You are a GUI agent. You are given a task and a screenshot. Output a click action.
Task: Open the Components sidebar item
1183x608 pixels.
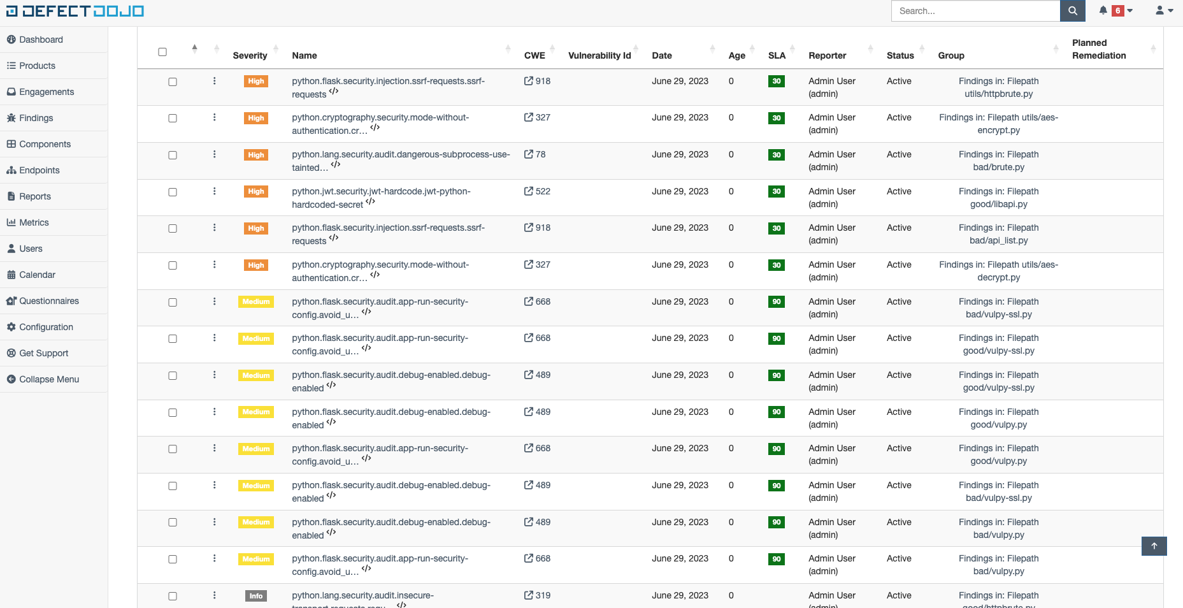tap(54, 144)
